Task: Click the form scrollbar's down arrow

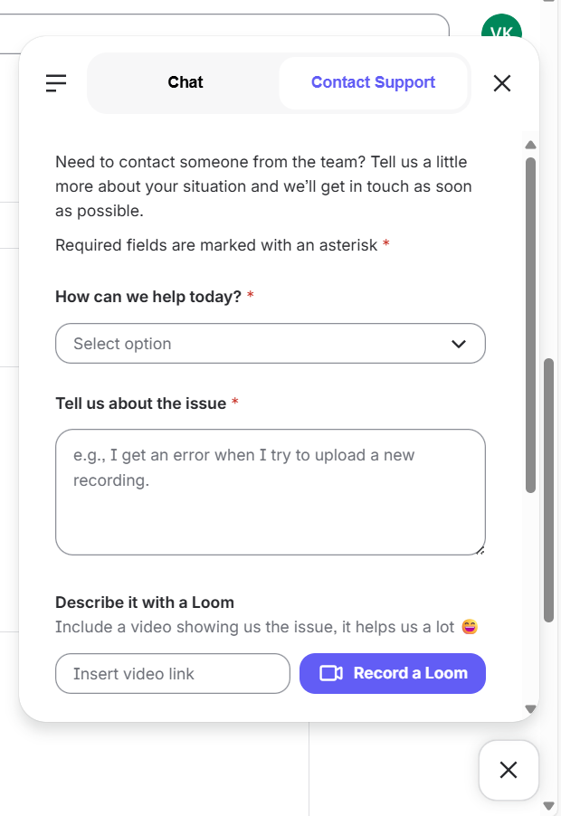Action: click(531, 709)
